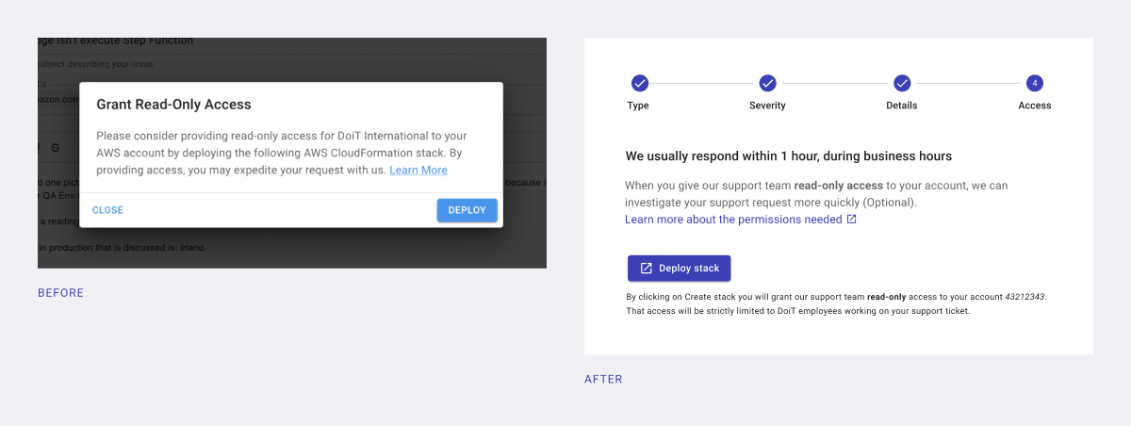Open Learn more about the permissions needed

click(733, 220)
